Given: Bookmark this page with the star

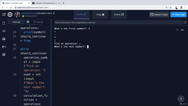Looking at the screenshot, I should coord(171,7).
